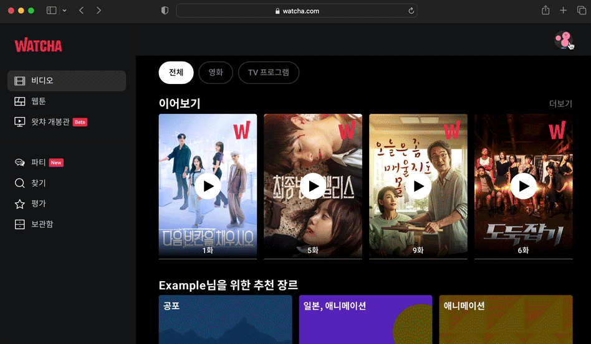Open 일본, 애니메이션 genre card

click(x=365, y=320)
